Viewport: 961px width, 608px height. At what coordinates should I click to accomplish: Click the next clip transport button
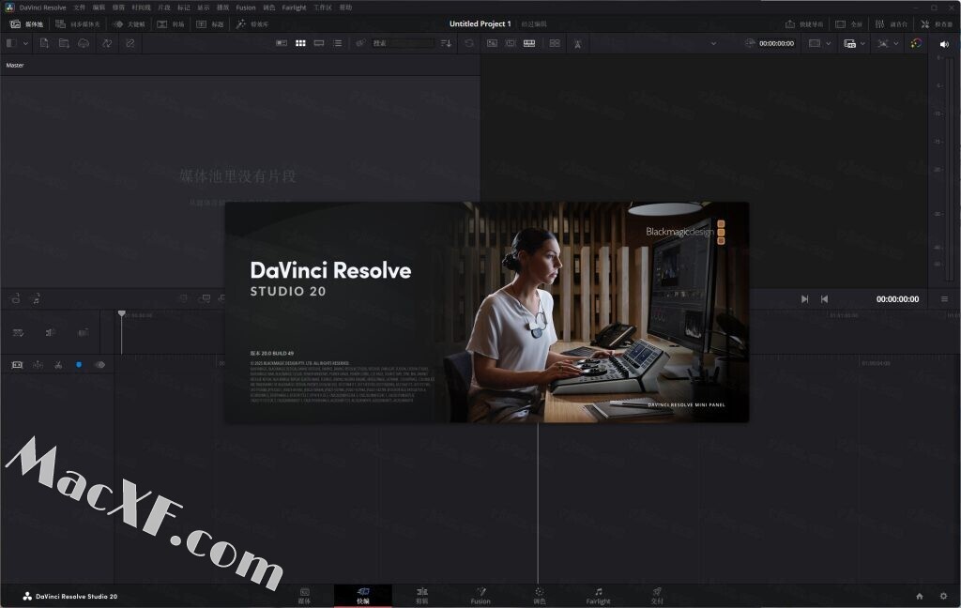(804, 299)
